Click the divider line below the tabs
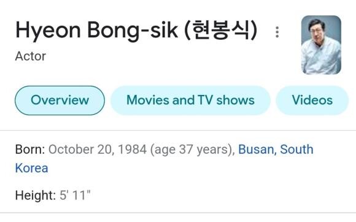356x222 pixels. click(178, 131)
